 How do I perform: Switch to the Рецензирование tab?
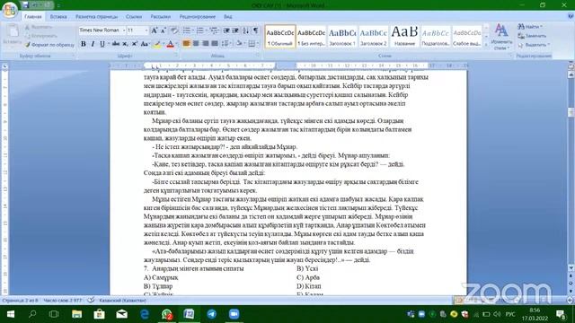198,16
